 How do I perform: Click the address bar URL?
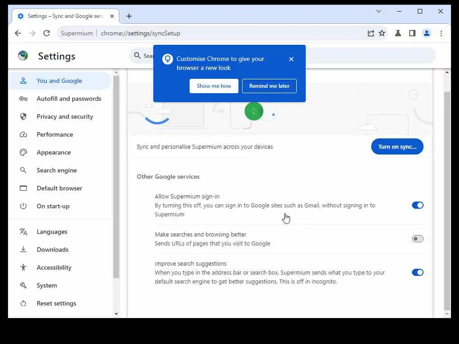click(140, 33)
